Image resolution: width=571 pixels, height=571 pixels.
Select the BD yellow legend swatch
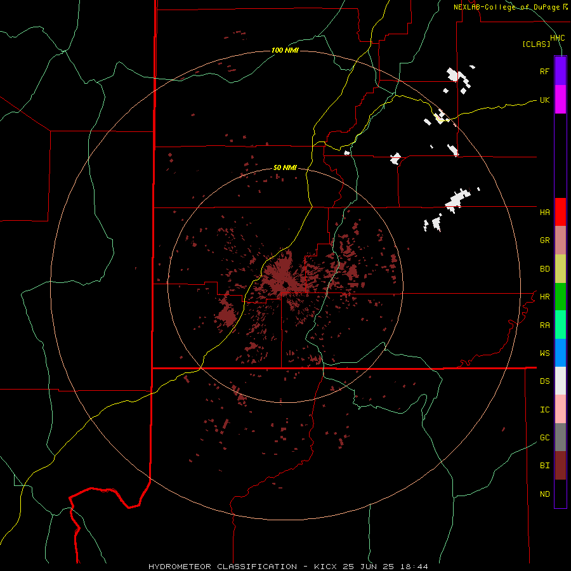click(560, 269)
